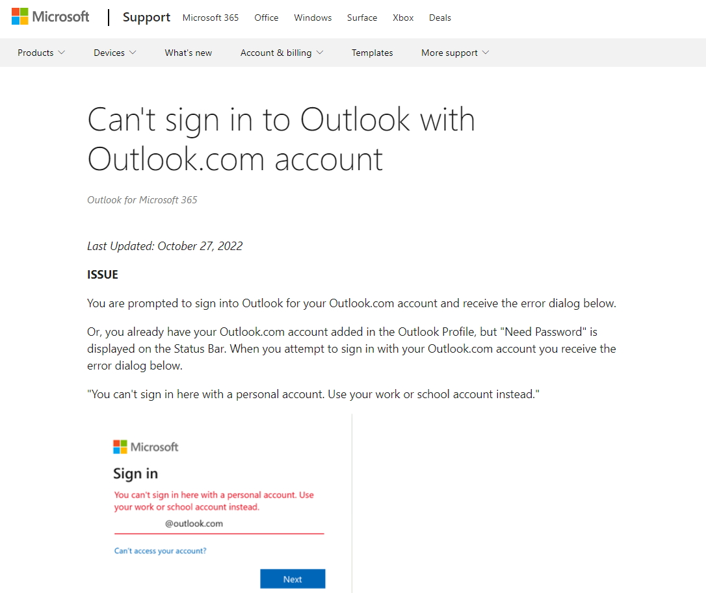Navigate to the Office section
706x593 pixels.
266,18
